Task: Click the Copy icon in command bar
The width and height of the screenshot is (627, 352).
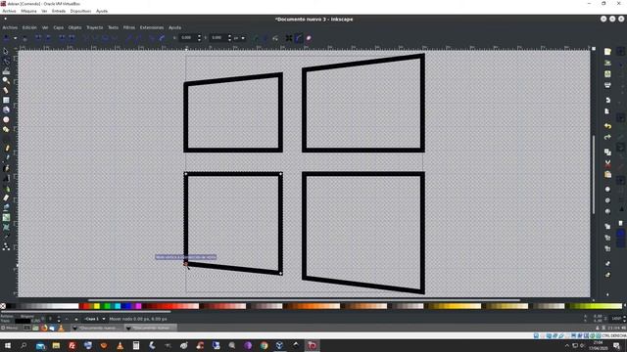Action: [x=607, y=153]
